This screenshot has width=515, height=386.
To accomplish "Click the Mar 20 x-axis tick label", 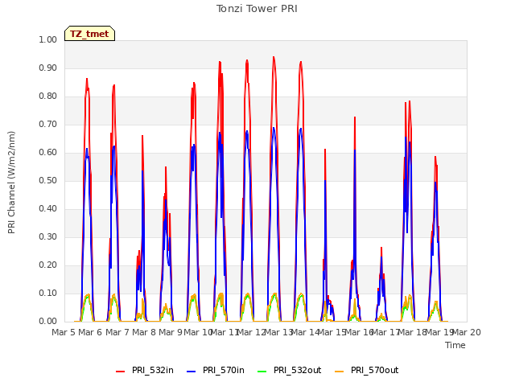I will (x=467, y=332).
